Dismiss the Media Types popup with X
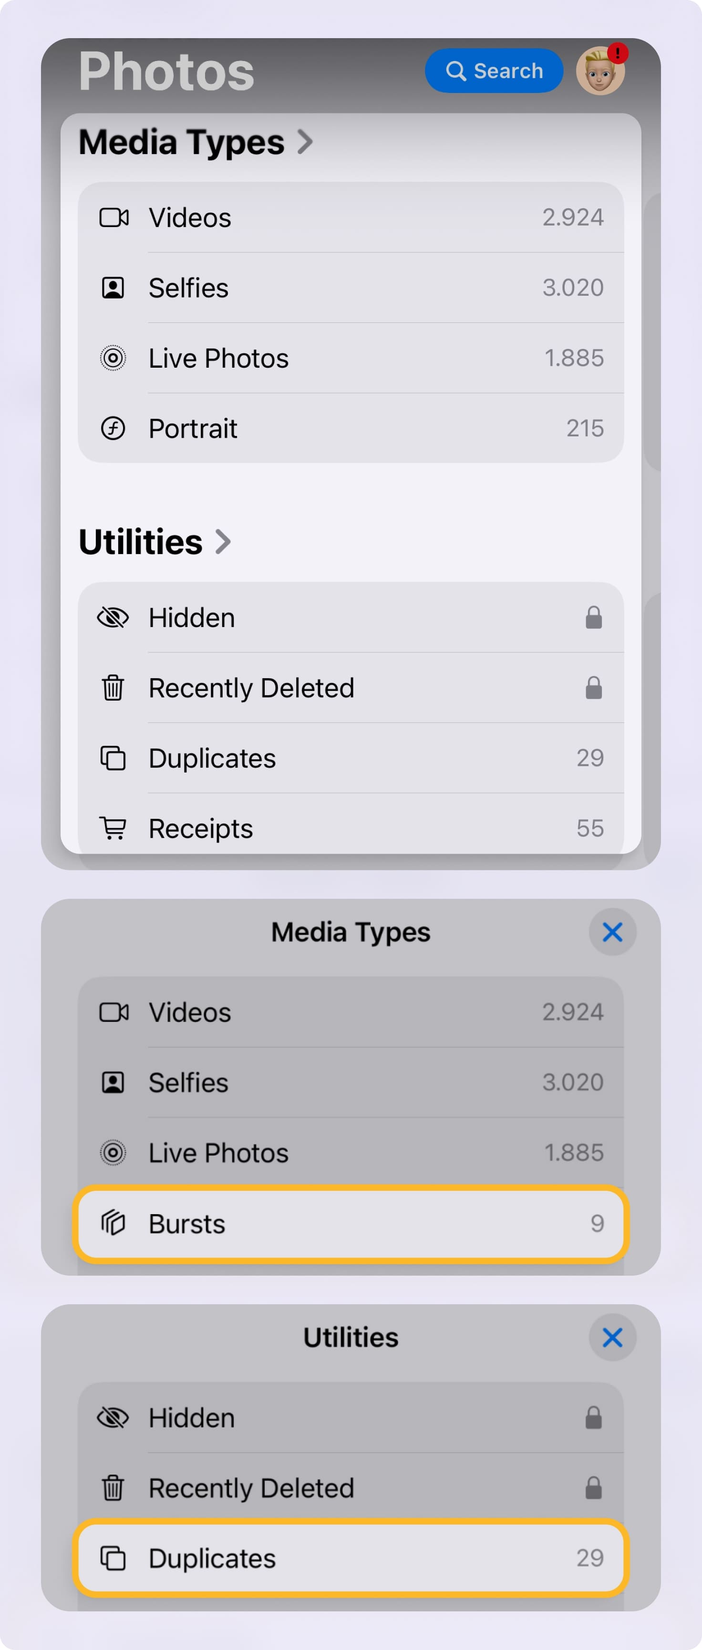702x1650 pixels. (x=612, y=932)
